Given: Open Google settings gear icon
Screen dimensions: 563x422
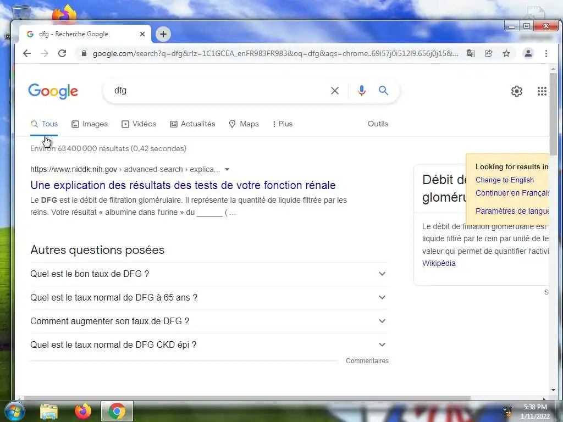Looking at the screenshot, I should (x=517, y=91).
